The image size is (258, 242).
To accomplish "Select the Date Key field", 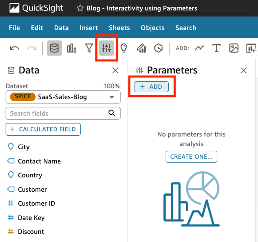I will click(31, 218).
